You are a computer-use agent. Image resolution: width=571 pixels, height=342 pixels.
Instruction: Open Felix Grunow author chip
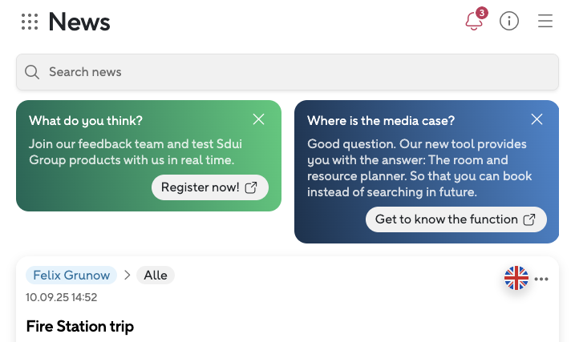coord(71,276)
